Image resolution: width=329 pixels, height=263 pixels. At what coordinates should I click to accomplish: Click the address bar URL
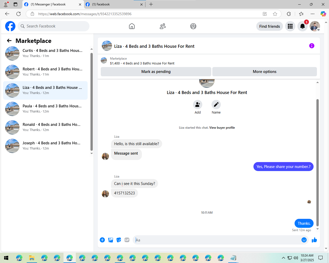85,14
